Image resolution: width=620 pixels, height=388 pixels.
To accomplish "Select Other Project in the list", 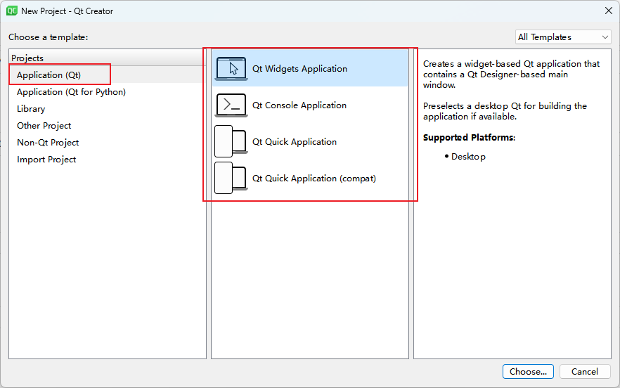I will pos(44,126).
